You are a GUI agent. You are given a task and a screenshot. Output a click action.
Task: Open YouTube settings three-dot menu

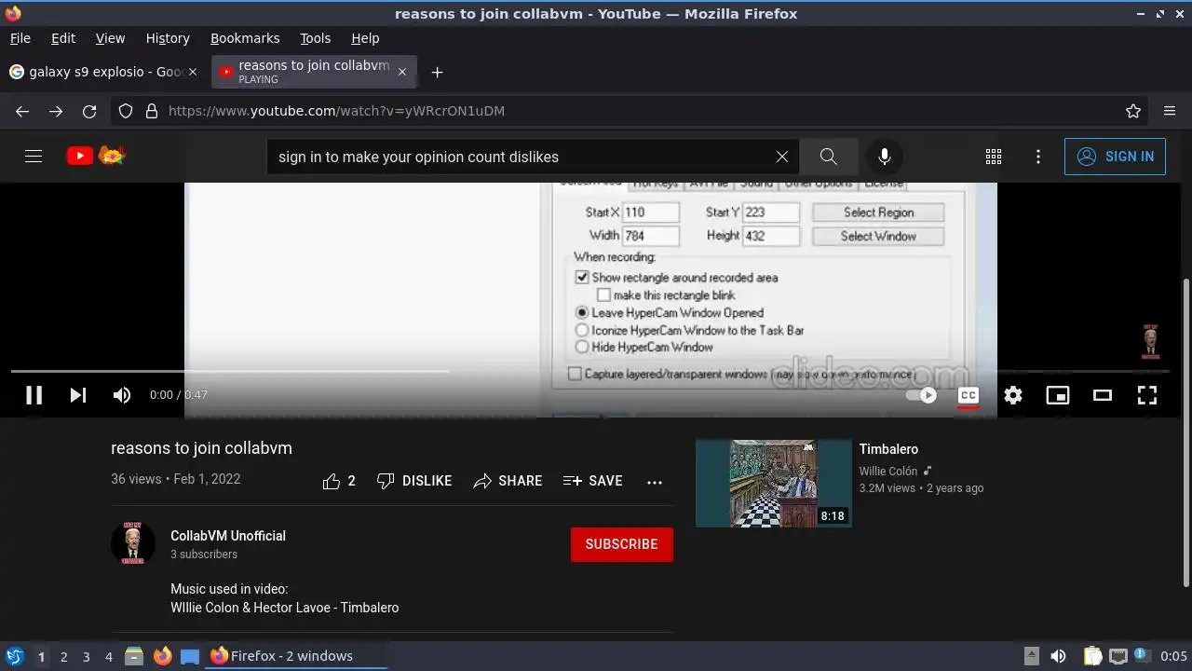[1038, 157]
